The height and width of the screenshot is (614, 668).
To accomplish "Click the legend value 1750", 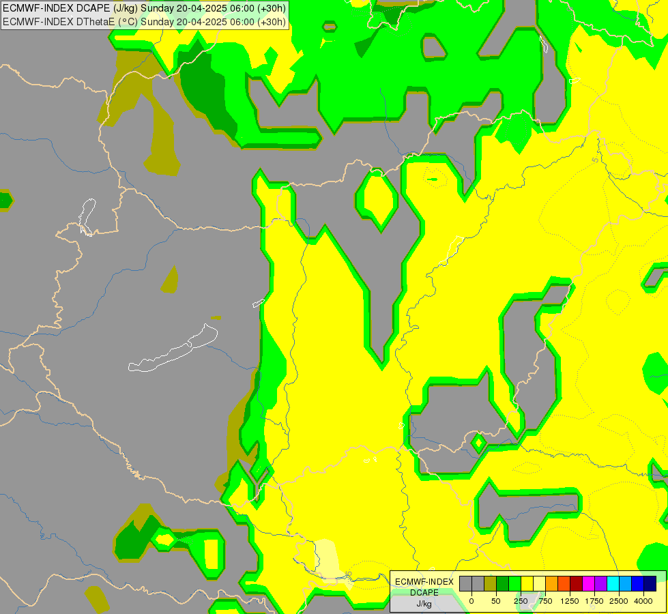I will [x=594, y=601].
